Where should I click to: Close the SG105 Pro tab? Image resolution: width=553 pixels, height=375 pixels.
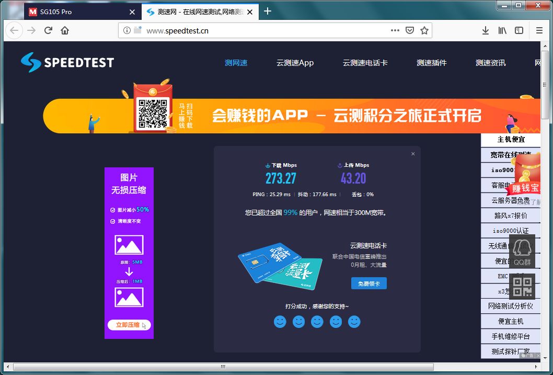point(132,12)
